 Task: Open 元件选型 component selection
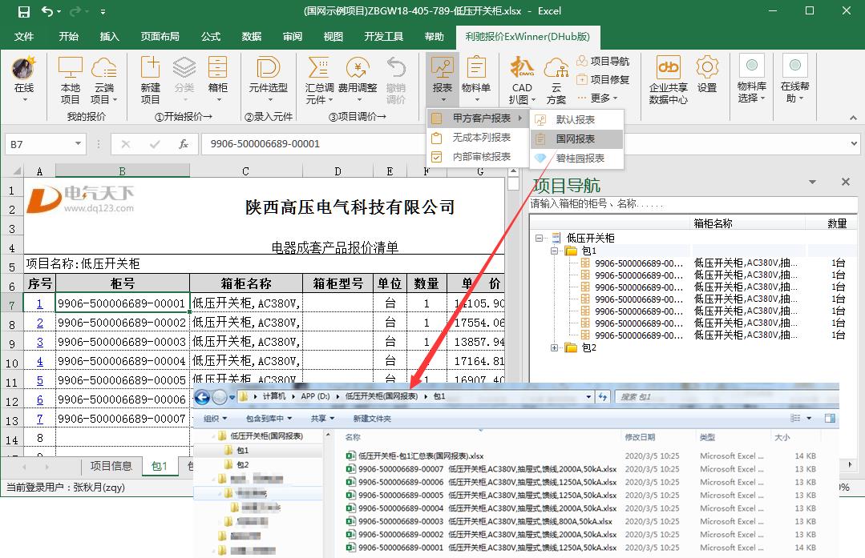[x=268, y=80]
